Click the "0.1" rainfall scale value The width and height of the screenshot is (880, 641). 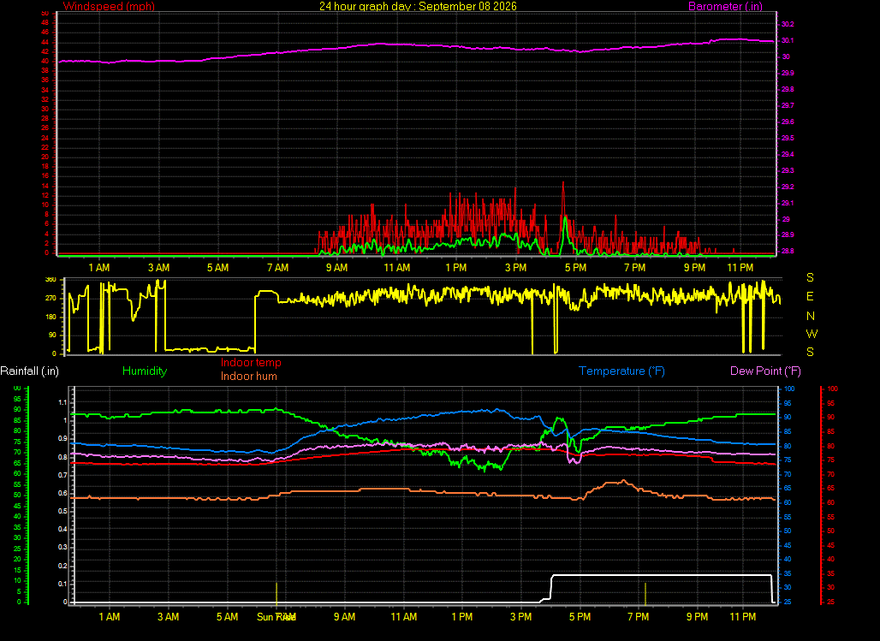click(x=62, y=584)
